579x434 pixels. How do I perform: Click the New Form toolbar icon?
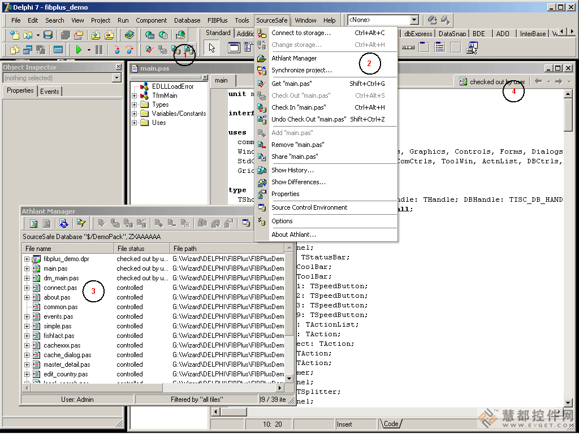coord(58,50)
